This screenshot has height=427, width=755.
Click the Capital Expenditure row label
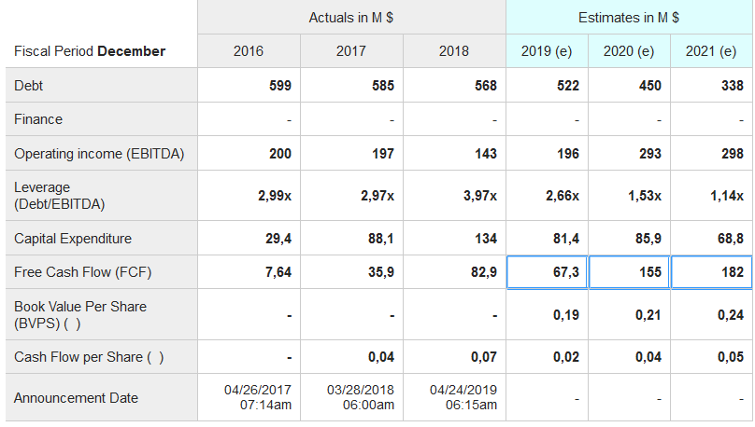73,239
